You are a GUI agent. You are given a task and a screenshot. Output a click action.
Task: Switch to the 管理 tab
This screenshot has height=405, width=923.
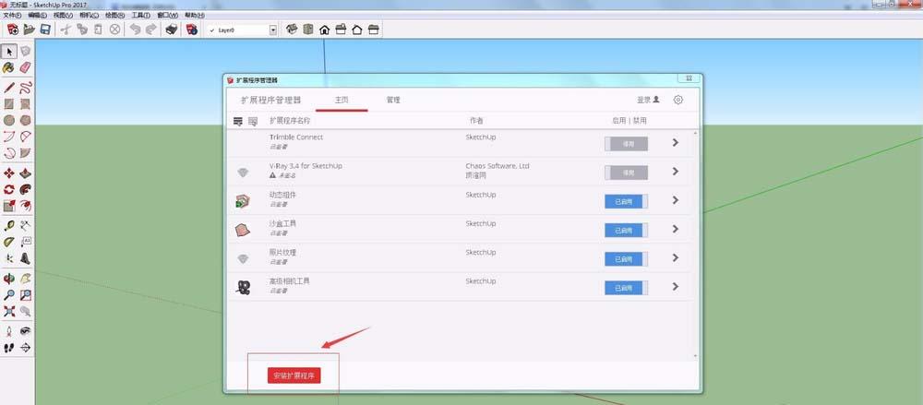click(x=393, y=100)
